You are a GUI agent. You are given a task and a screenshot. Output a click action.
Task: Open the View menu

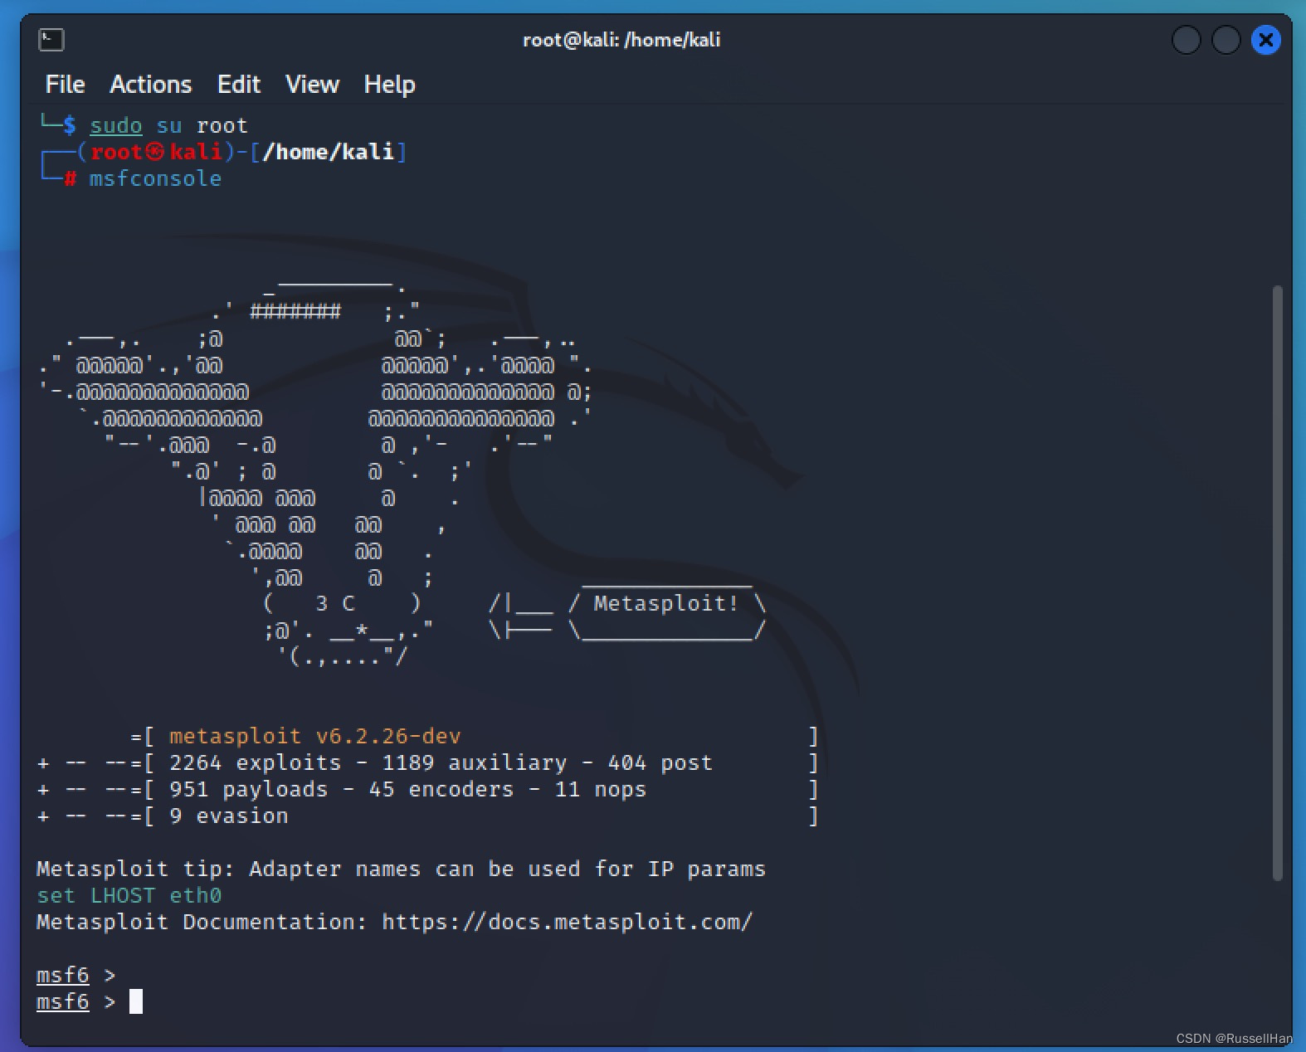click(x=312, y=85)
